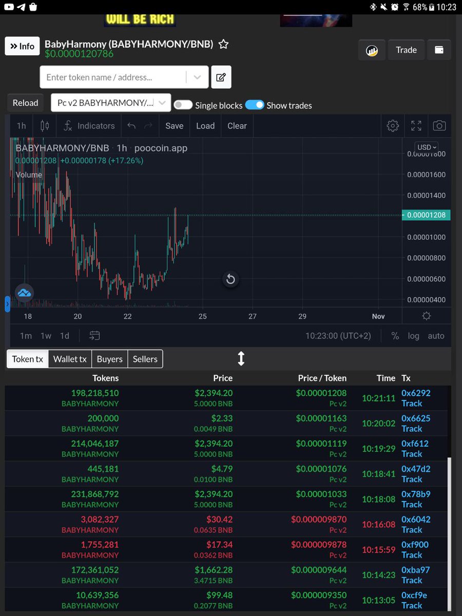The width and height of the screenshot is (462, 616).
Task: Select the 1m date range
Action: coord(26,336)
